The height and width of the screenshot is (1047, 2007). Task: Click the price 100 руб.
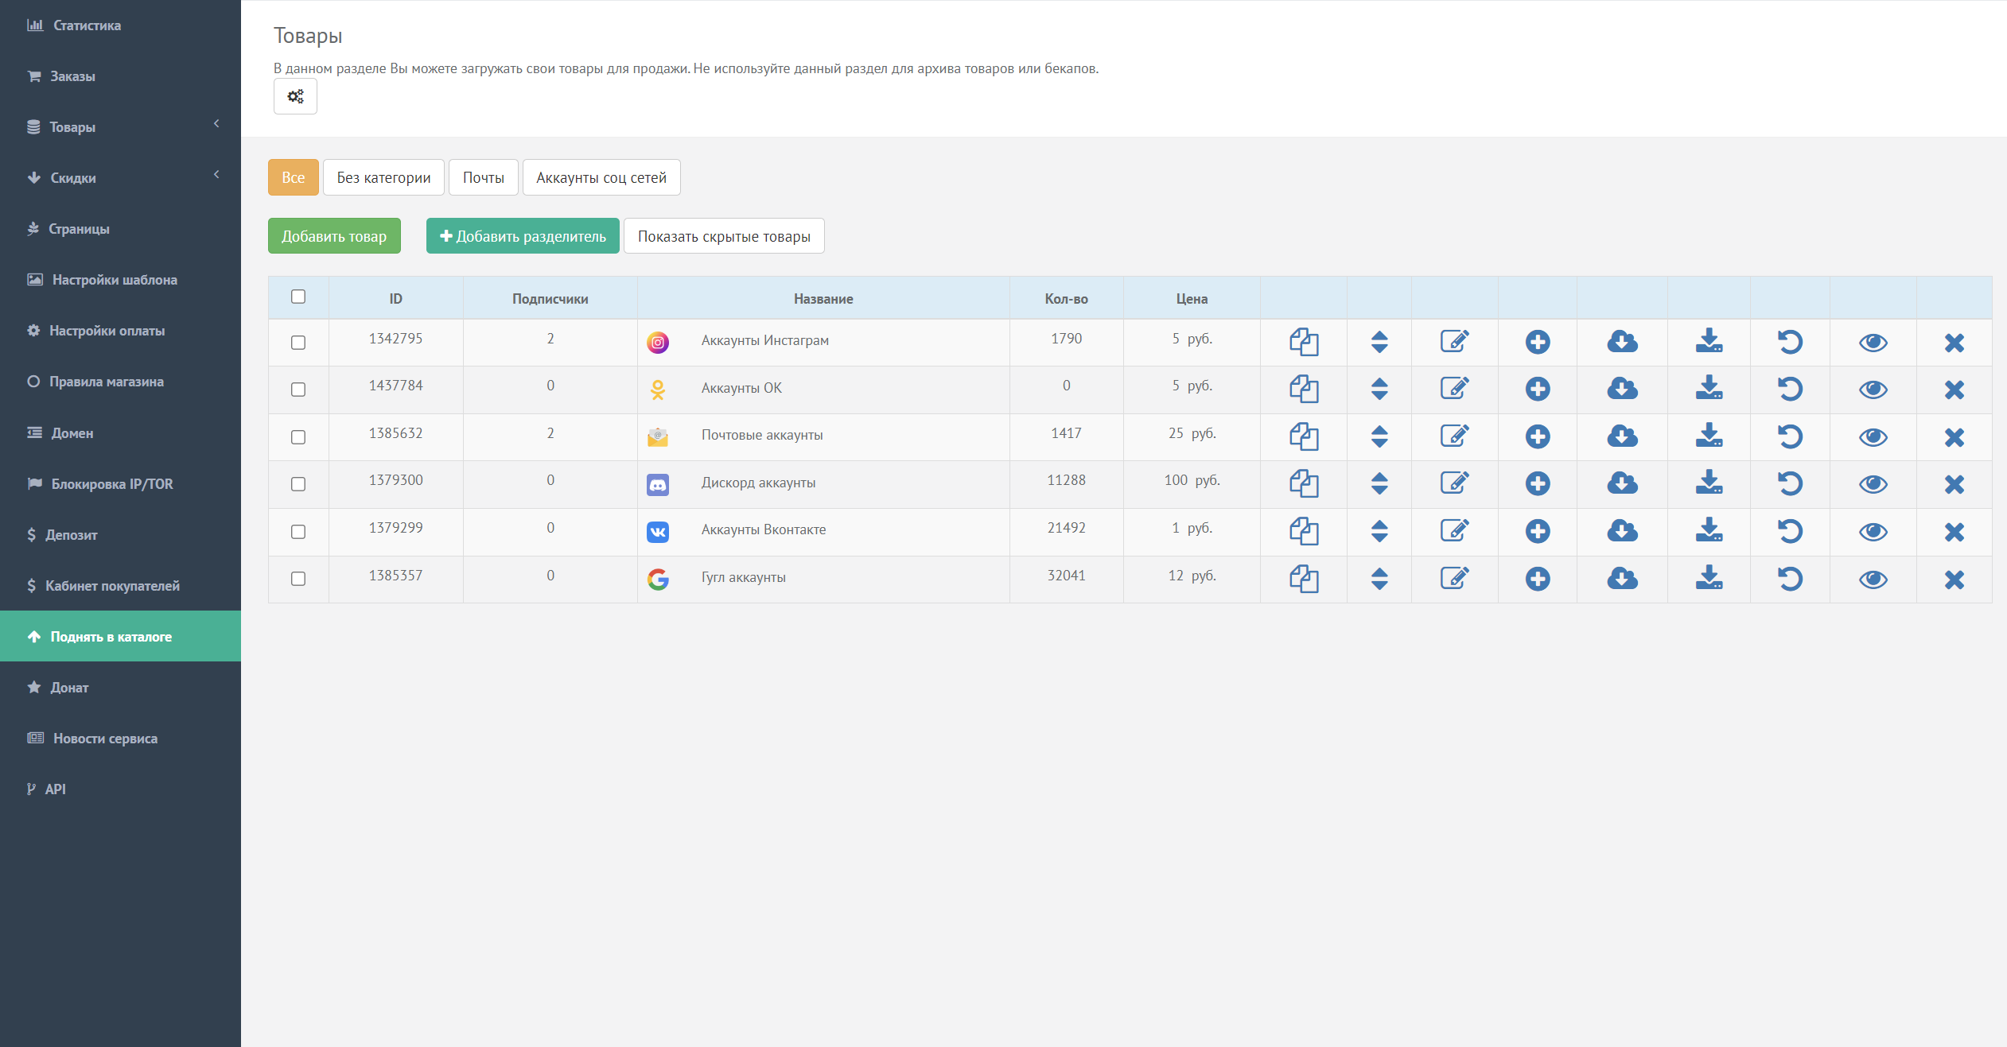pos(1192,480)
